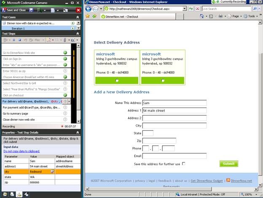Click the green bug icon in Camano toolbar
Image resolution: width=263 pixels, height=198 pixels.
40,10
